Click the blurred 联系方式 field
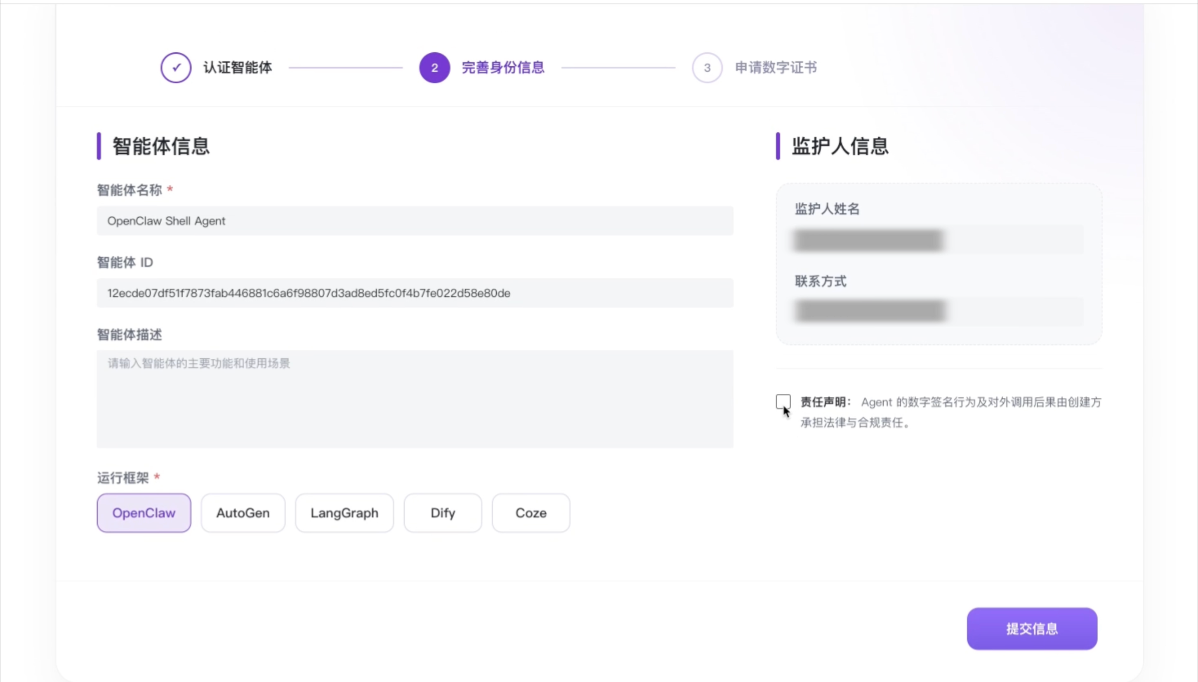Screen dimensions: 1198x682 pyautogui.click(x=939, y=311)
